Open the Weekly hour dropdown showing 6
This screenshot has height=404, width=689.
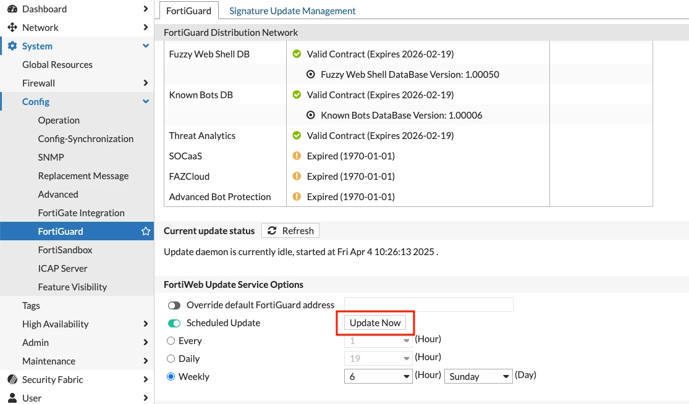[x=378, y=376]
